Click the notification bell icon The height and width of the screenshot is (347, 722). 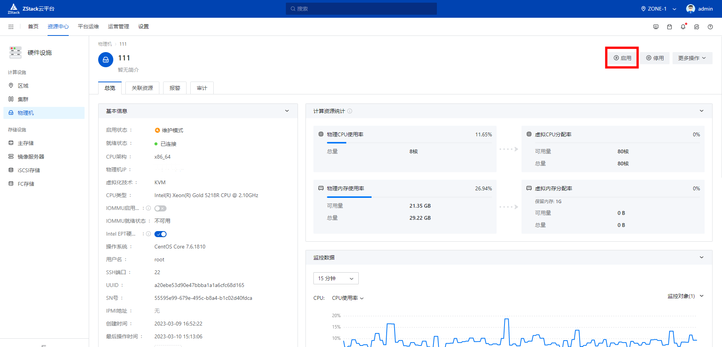[x=683, y=27]
